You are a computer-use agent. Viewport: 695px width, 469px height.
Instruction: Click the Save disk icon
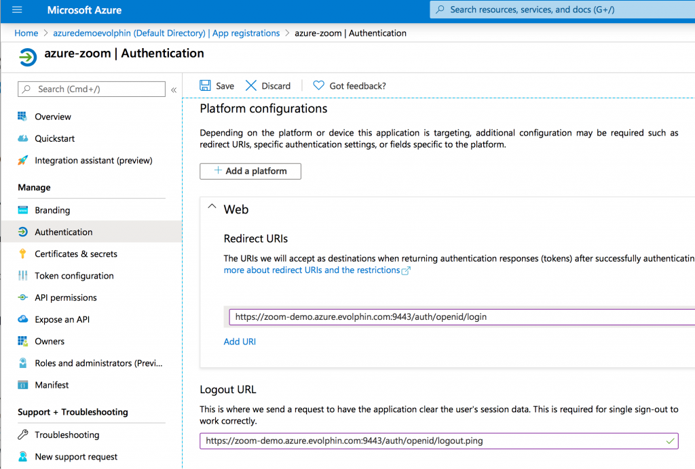pyautogui.click(x=205, y=85)
